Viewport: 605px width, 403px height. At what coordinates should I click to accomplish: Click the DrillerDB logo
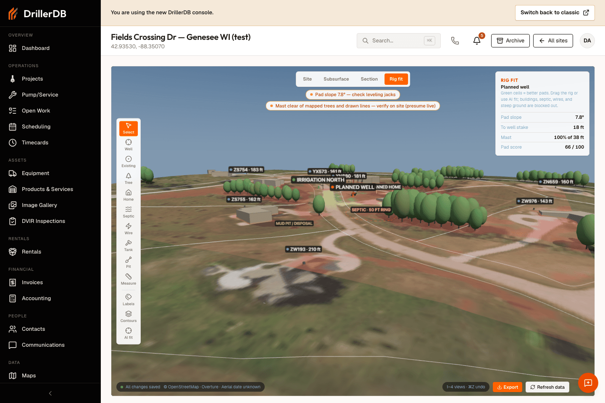(37, 14)
